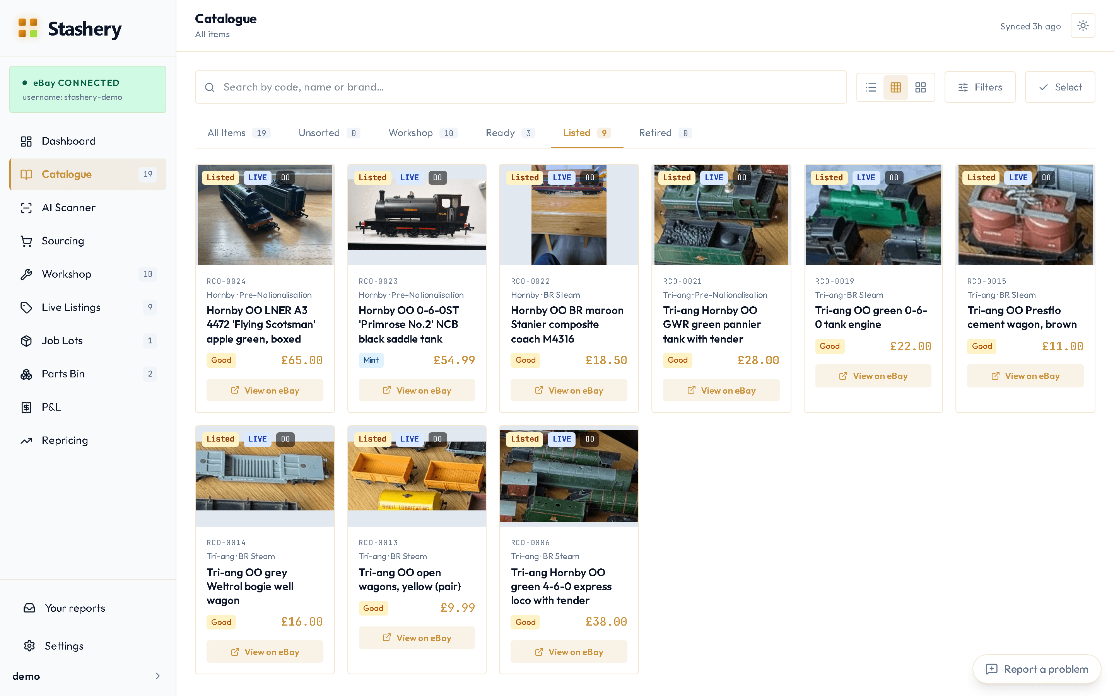View green 0-6-0 tank engine on eBay
Screen dimensions: 1114x696
coord(873,376)
